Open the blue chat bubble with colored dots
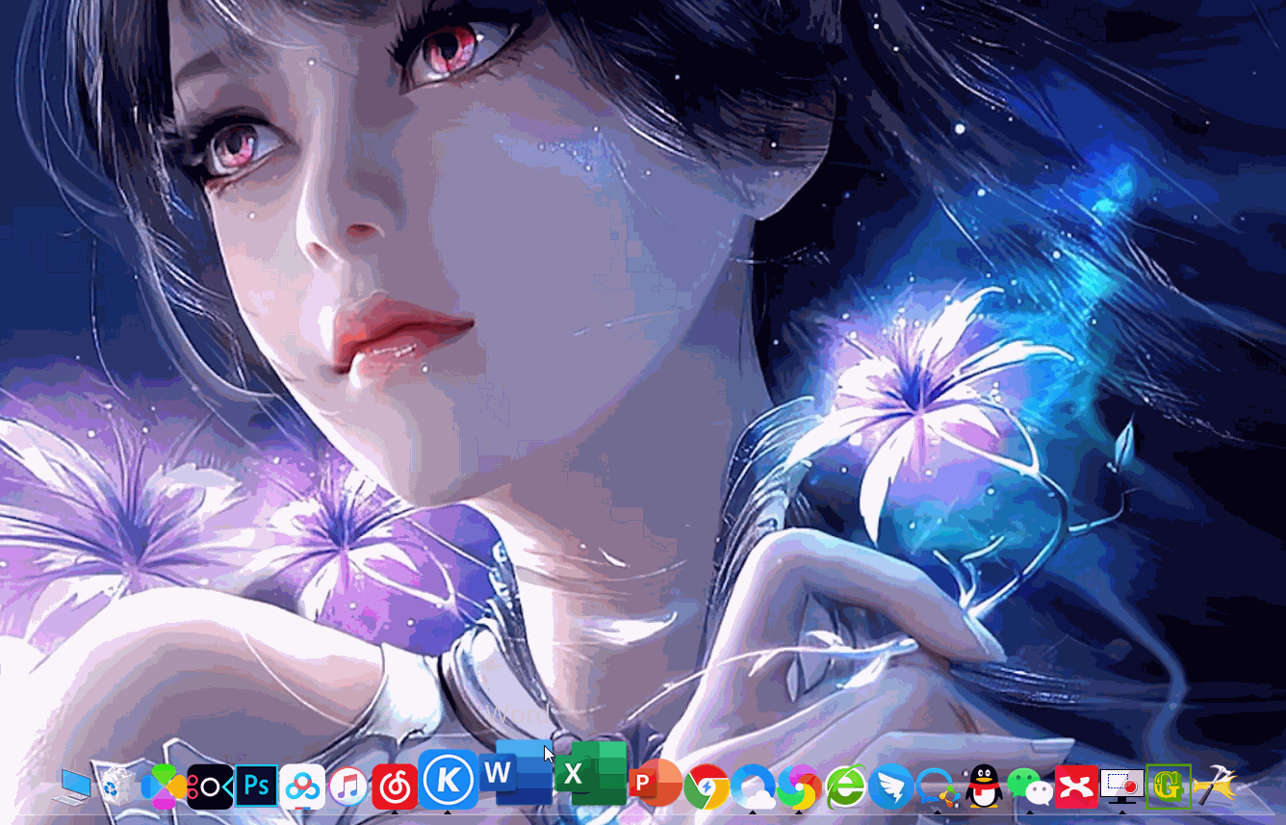Image resolution: width=1286 pixels, height=825 pixels. coord(938,786)
